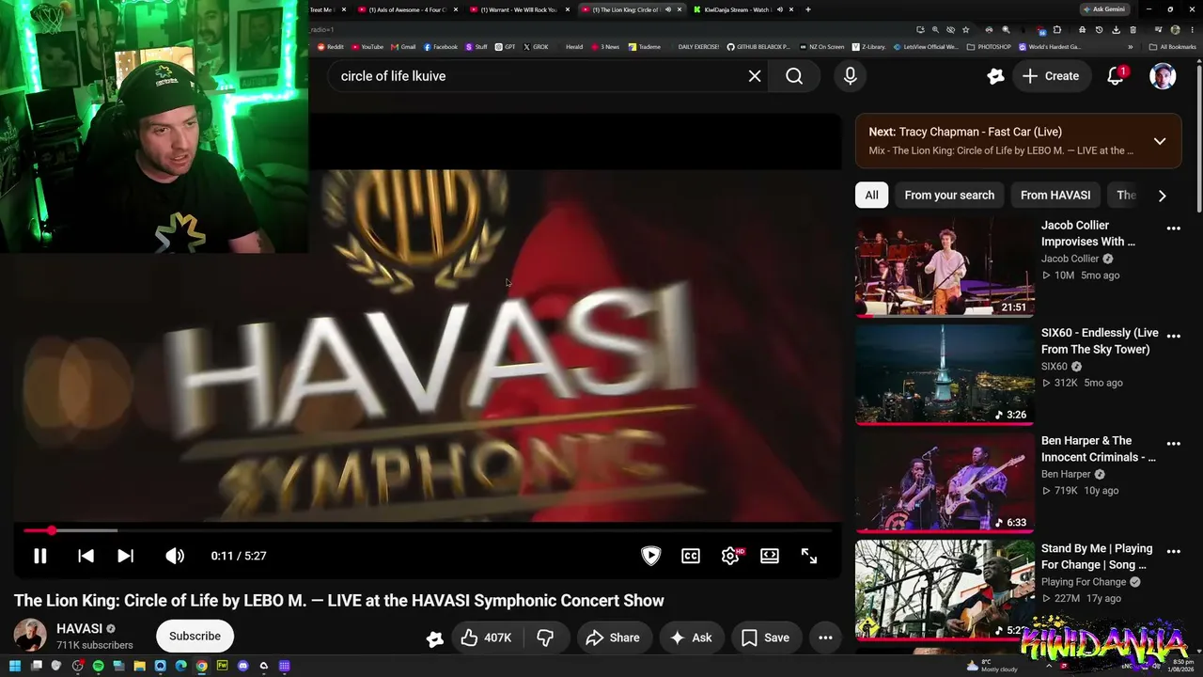Screen dimensions: 1203x677
Task: Open the video quality settings gear
Action: [730, 556]
